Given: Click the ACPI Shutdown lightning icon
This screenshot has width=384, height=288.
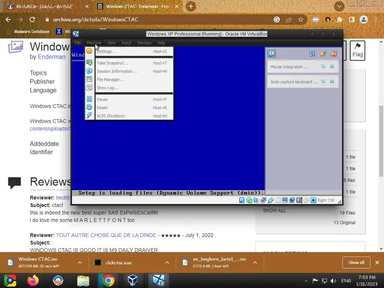Looking at the screenshot, I should coord(89,115).
